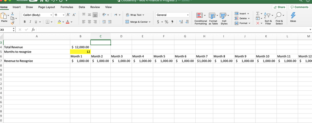312x123 pixels.
Task: Toggle bottom vertical alignment
Action: (x=95, y=15)
